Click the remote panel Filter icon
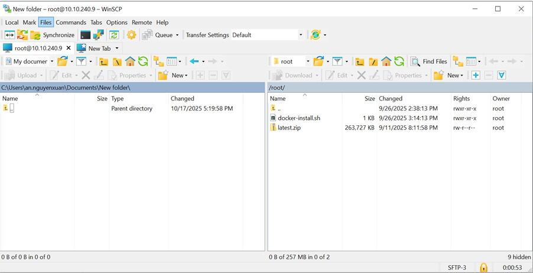Viewport: 533px width, 273px height. tap(337, 61)
